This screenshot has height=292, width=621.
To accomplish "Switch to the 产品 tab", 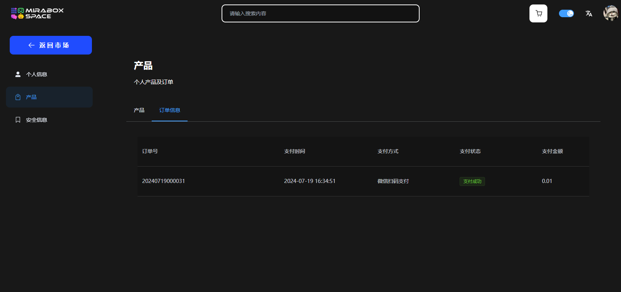I will pyautogui.click(x=139, y=110).
